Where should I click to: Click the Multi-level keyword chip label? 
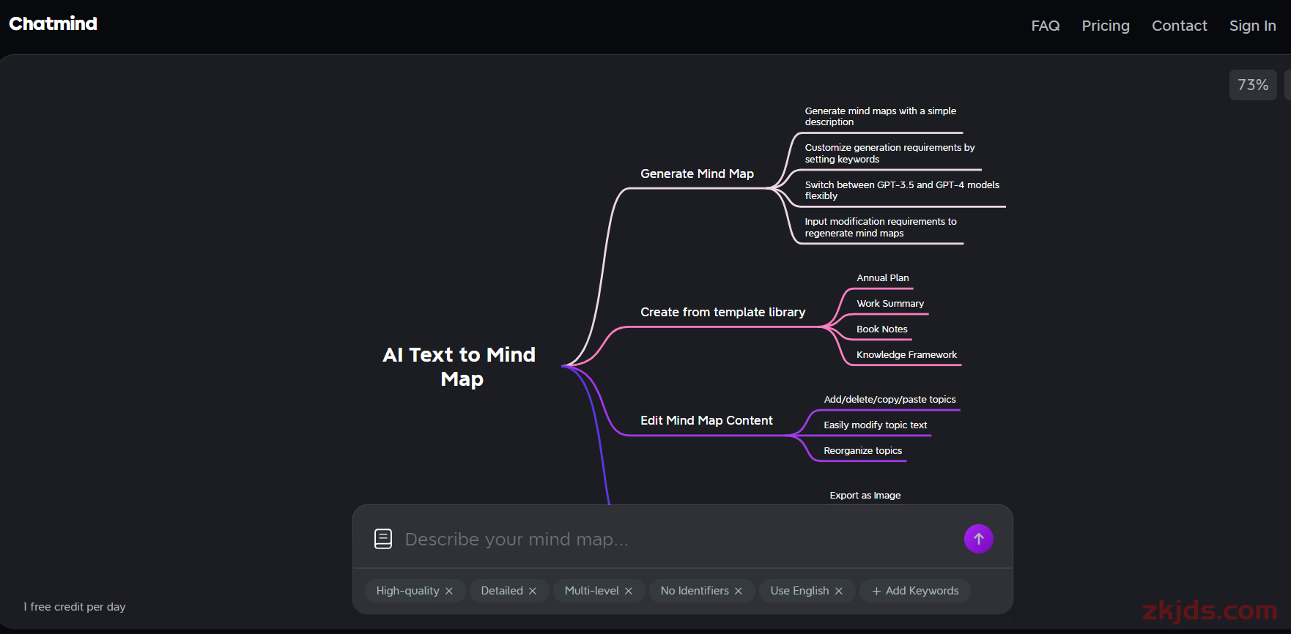coord(591,591)
